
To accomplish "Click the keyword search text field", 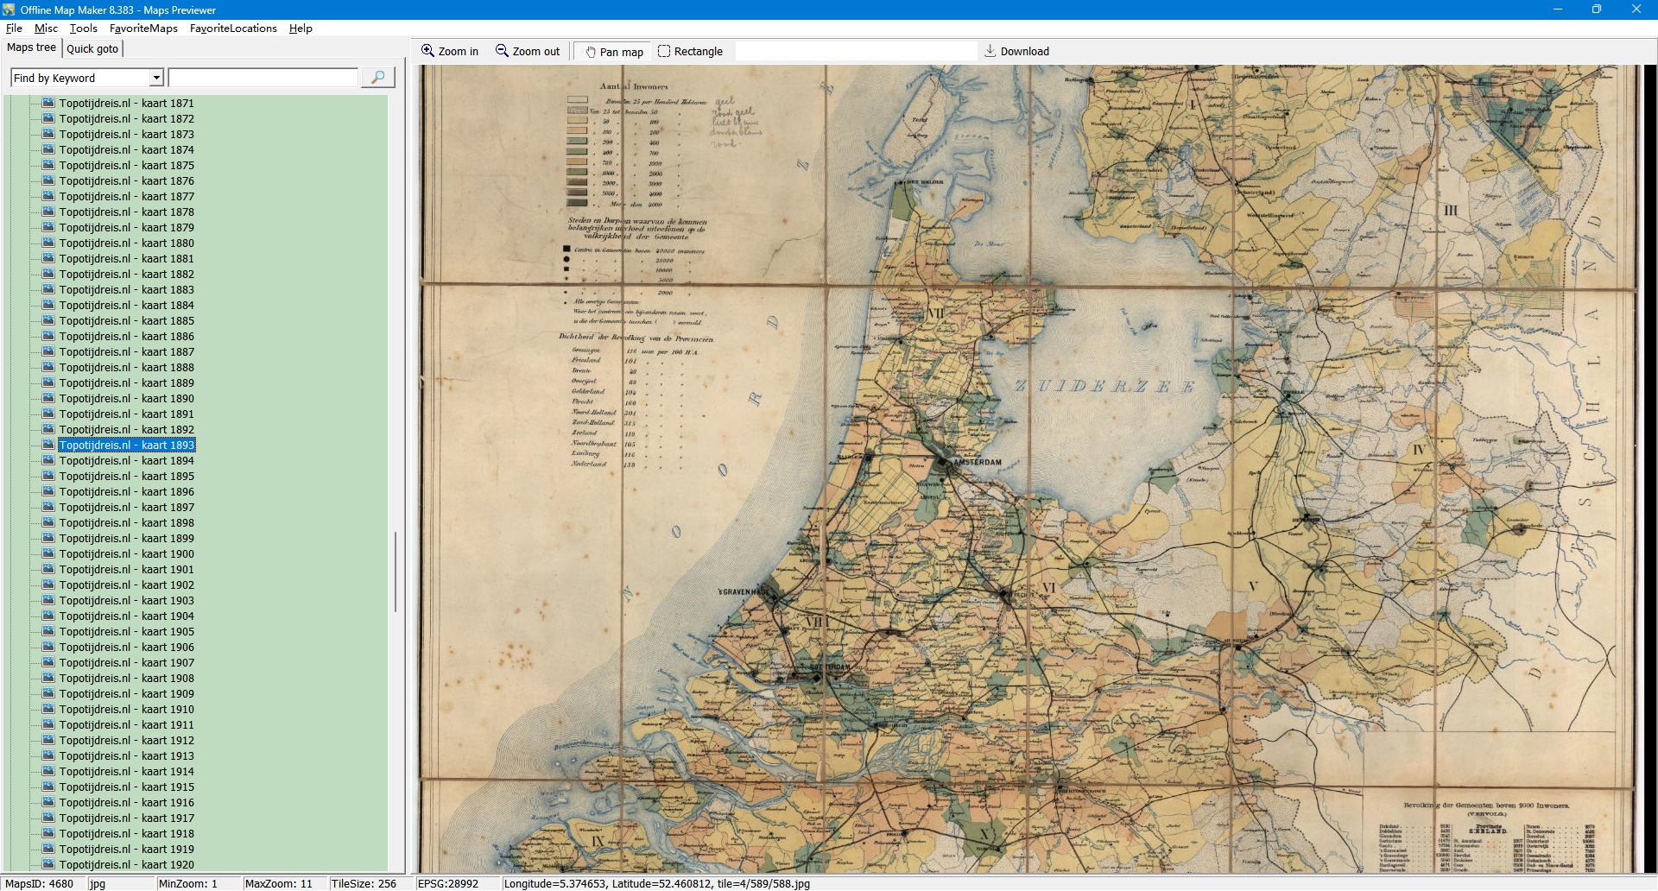I will coord(263,78).
